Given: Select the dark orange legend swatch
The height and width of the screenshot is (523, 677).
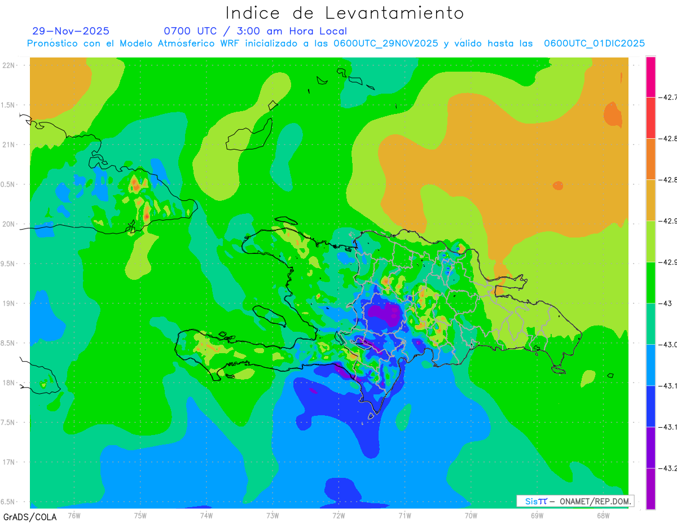Looking at the screenshot, I should [650, 159].
